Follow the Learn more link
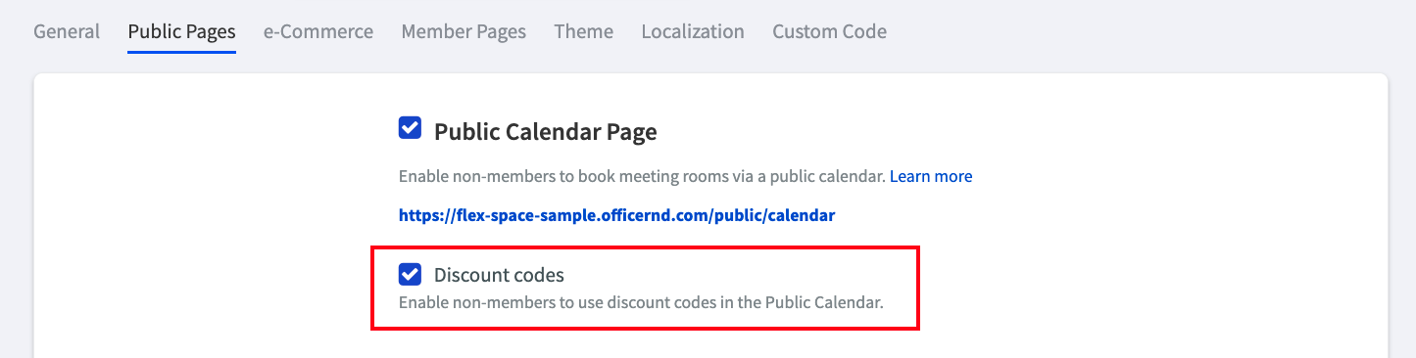Viewport: 1416px width, 358px height. (x=931, y=177)
